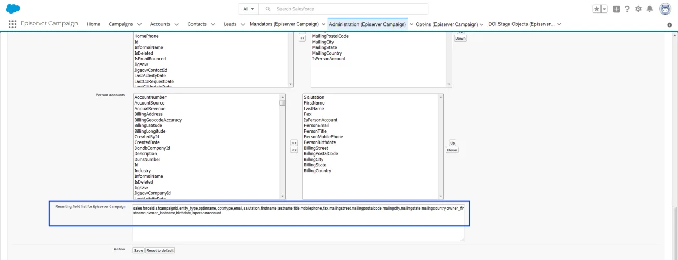Go to the Home tab
The image size is (678, 260).
coord(94,24)
